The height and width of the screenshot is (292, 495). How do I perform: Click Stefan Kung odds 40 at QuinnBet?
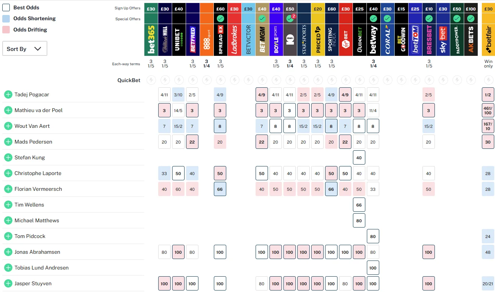[359, 157]
